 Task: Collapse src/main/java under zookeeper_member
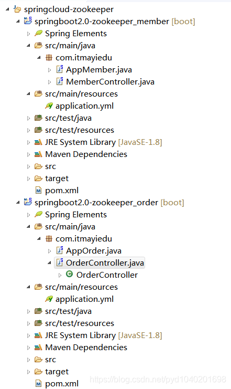pos(28,46)
